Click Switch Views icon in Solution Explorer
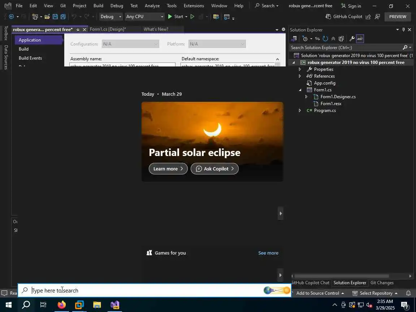The height and width of the screenshot is (312, 416). 294,39
